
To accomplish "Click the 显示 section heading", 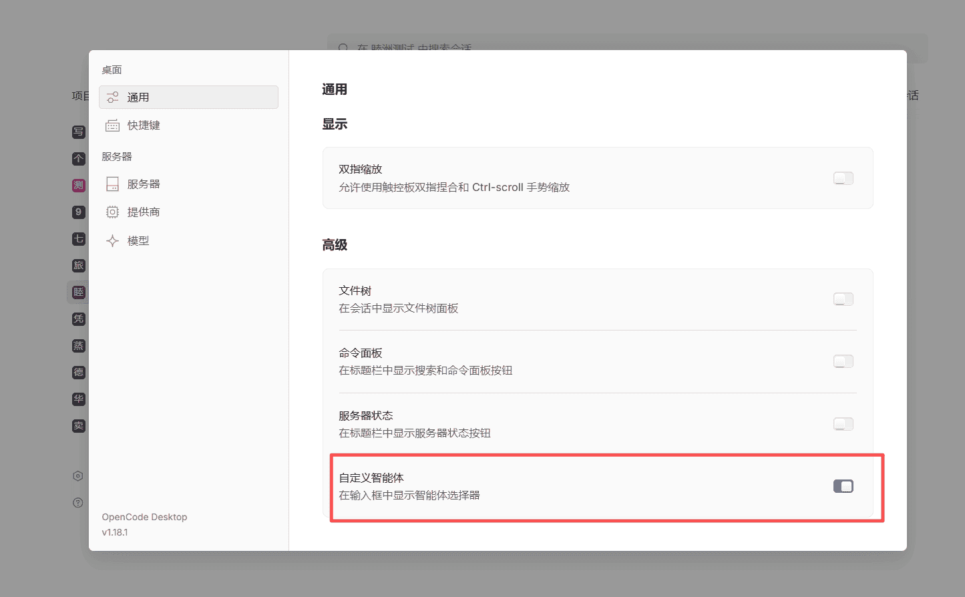I will coord(335,124).
